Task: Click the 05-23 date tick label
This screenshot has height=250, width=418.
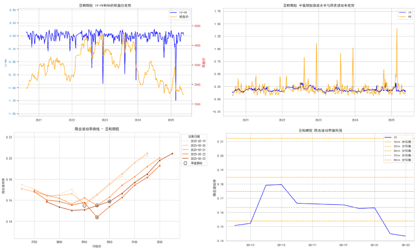Action: (x=406, y=245)
